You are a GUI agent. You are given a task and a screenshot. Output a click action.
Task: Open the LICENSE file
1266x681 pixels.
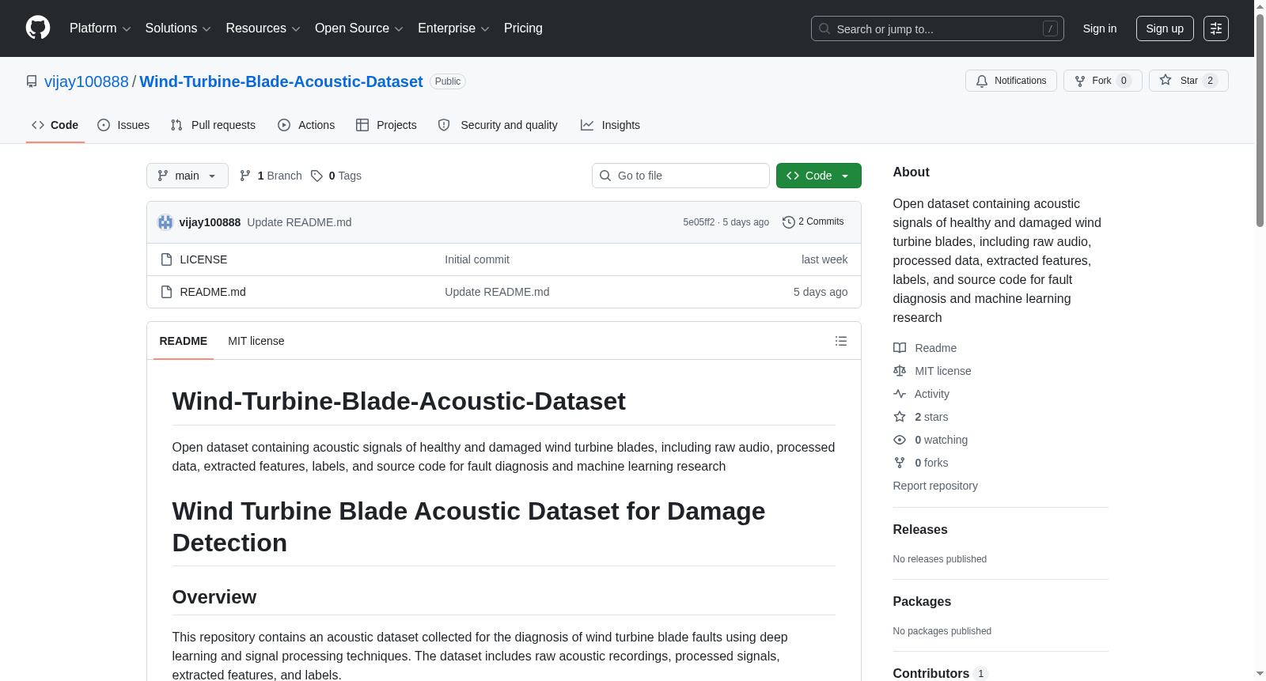[203, 259]
